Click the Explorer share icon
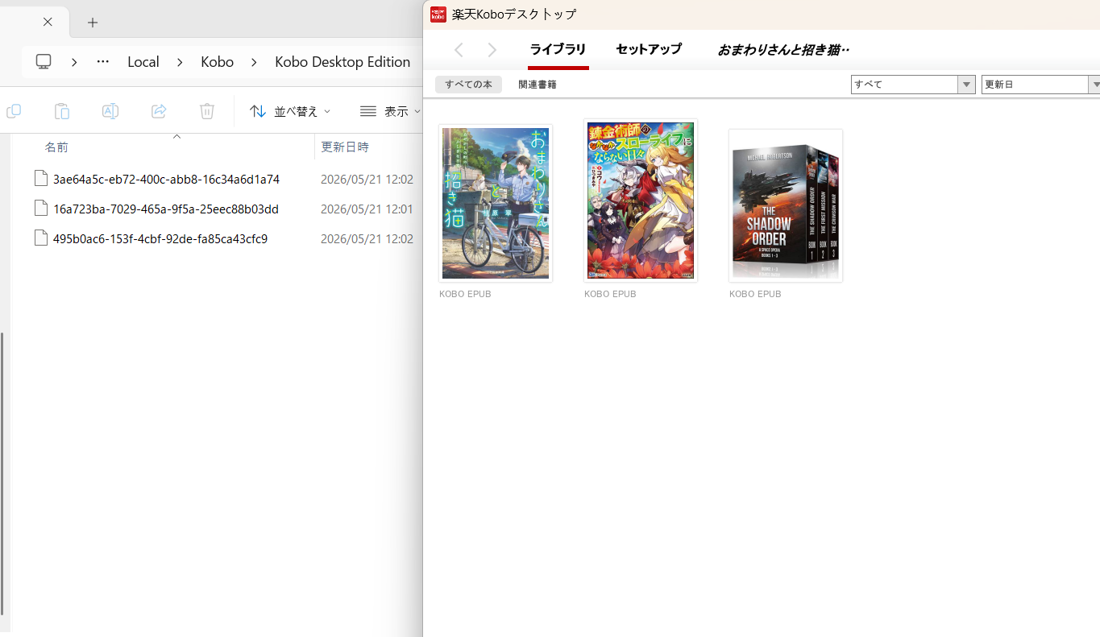 coord(159,111)
